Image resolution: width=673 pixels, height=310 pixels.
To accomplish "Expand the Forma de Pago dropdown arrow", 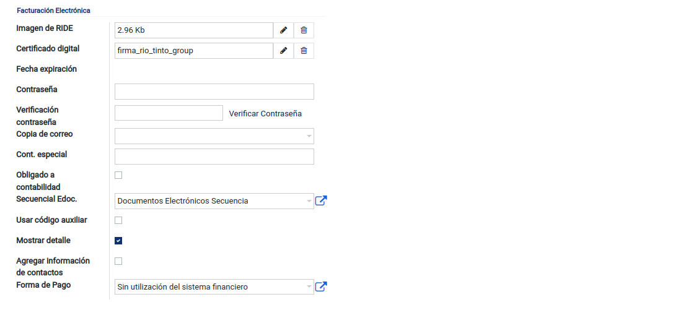I will click(x=309, y=287).
